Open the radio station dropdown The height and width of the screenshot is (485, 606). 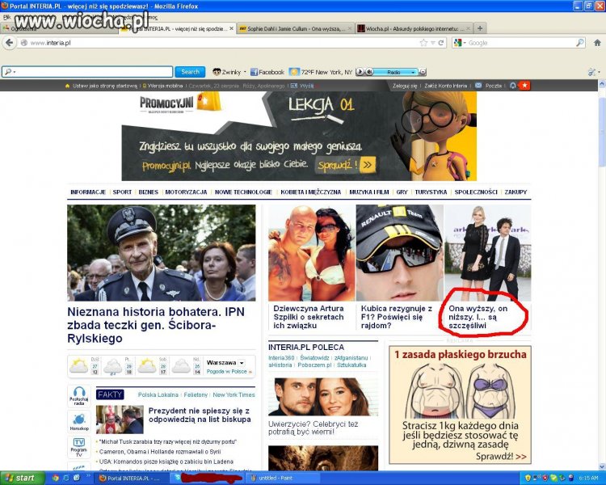[x=413, y=72]
